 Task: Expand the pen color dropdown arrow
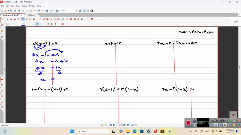tap(25, 24)
